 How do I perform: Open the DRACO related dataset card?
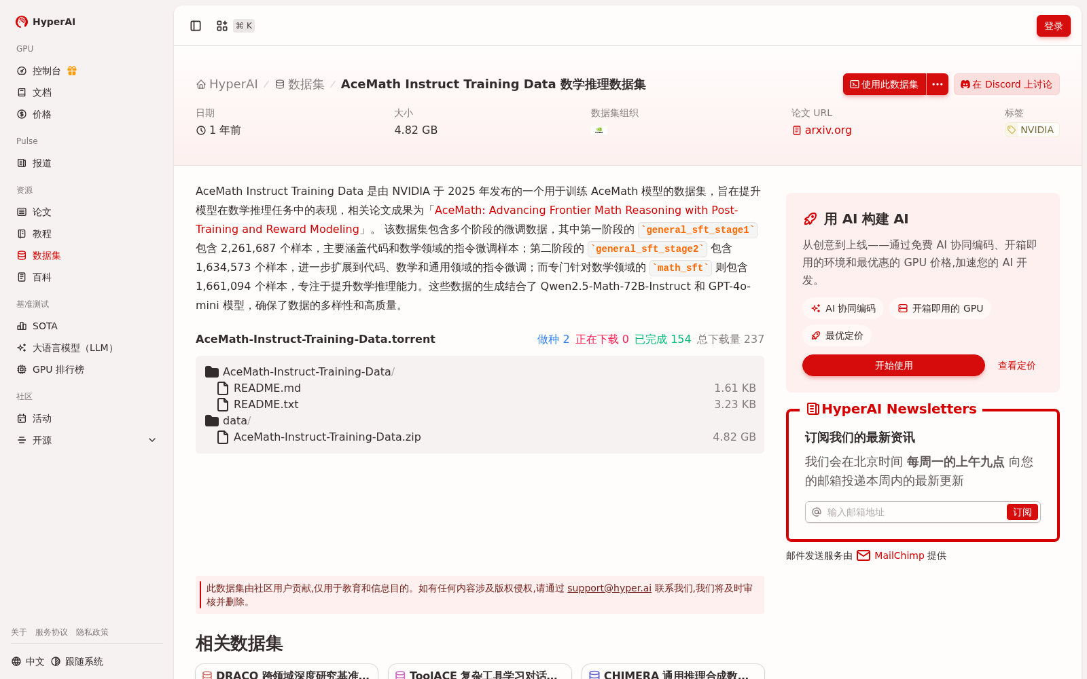pos(287,672)
